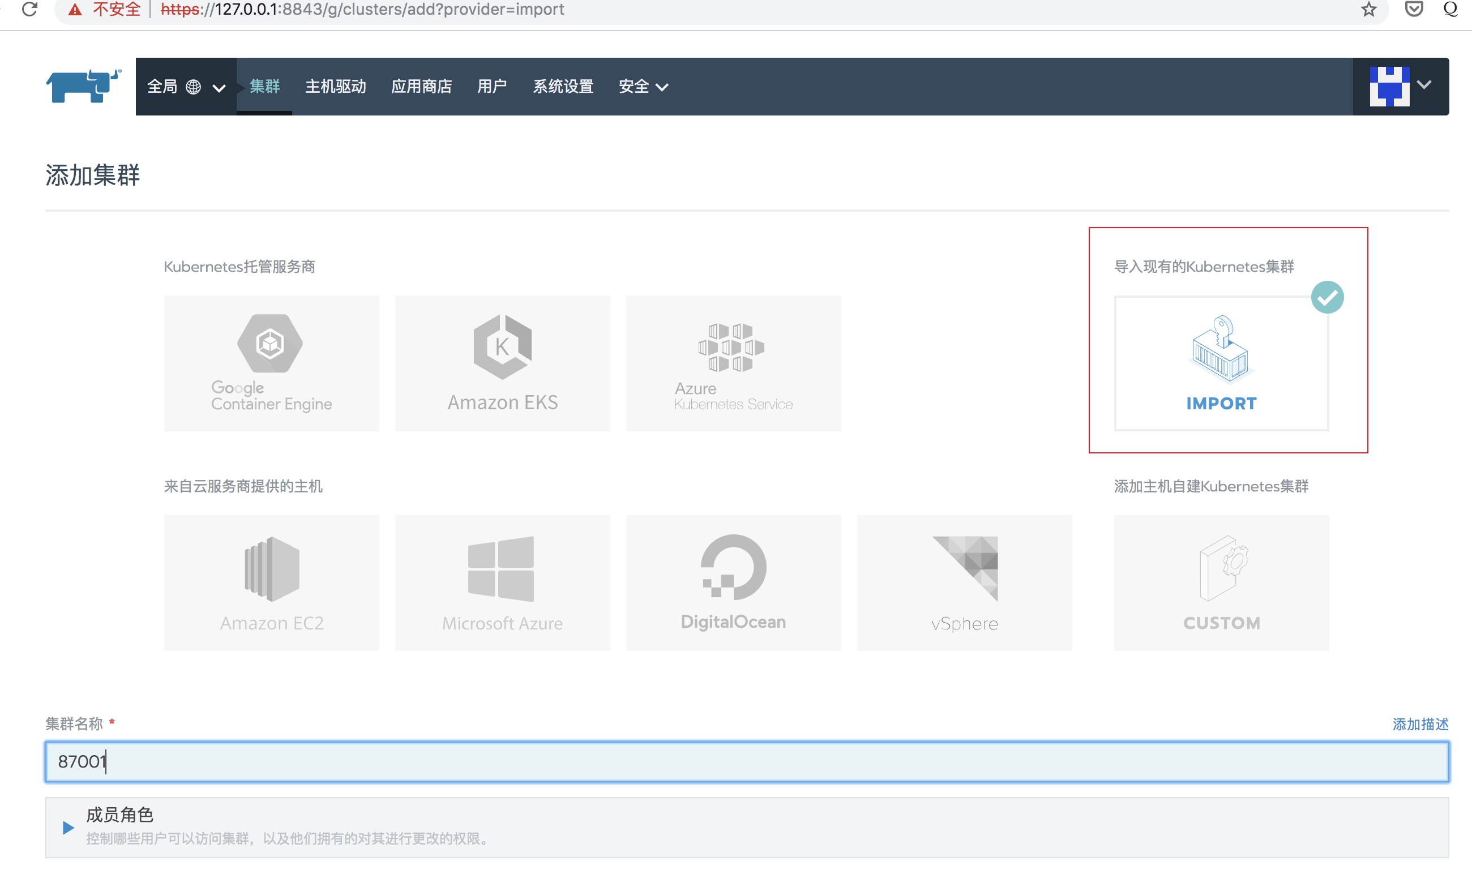Click the 导入现有的Kubernetes集群 label

point(1204,267)
